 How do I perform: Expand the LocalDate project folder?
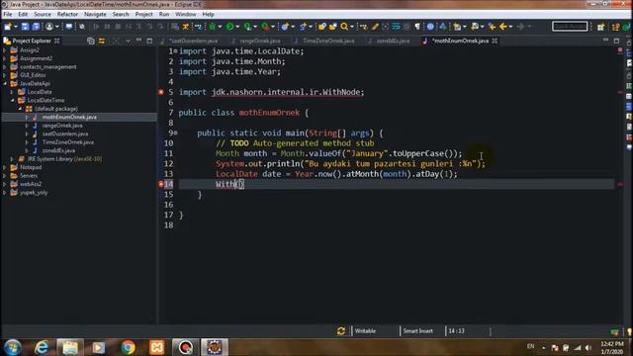pyautogui.click(x=12, y=92)
